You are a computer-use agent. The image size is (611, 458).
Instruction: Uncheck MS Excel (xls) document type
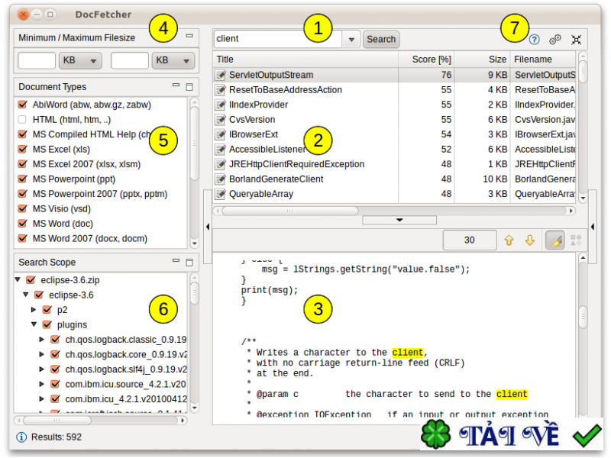pyautogui.click(x=22, y=150)
